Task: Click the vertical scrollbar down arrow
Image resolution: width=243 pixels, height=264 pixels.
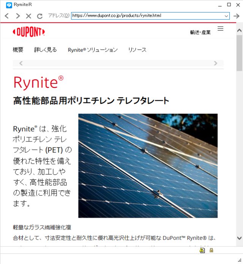Action: pyautogui.click(x=239, y=238)
